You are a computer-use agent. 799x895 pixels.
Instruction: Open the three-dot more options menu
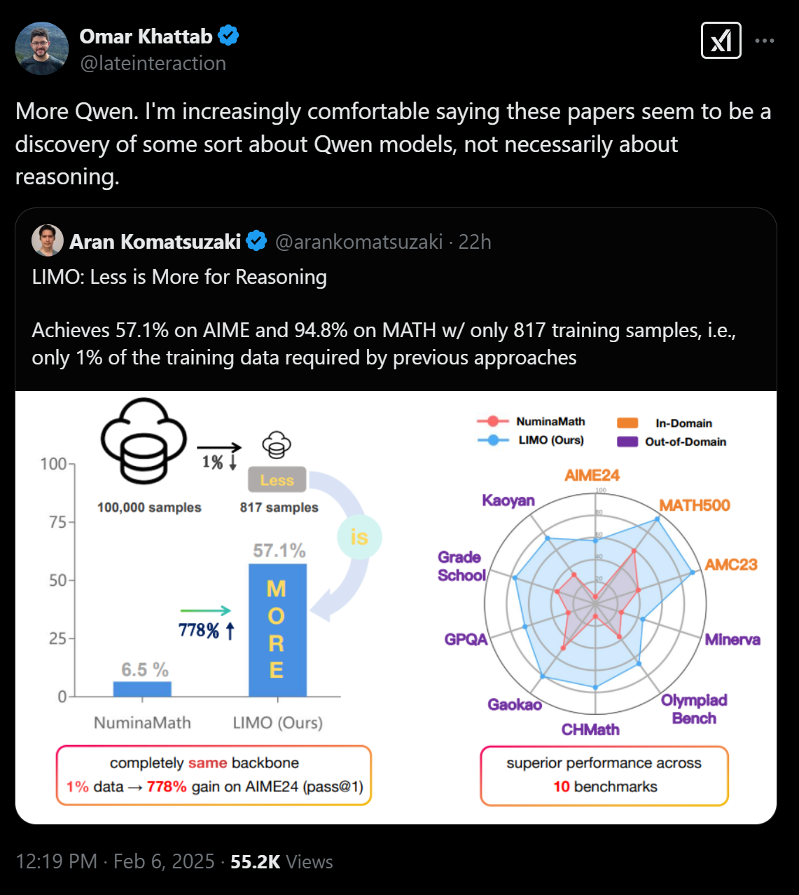[x=765, y=41]
